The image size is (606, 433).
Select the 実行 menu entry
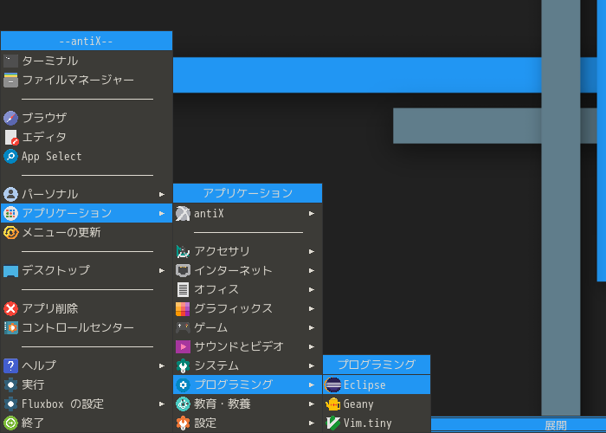(87, 385)
